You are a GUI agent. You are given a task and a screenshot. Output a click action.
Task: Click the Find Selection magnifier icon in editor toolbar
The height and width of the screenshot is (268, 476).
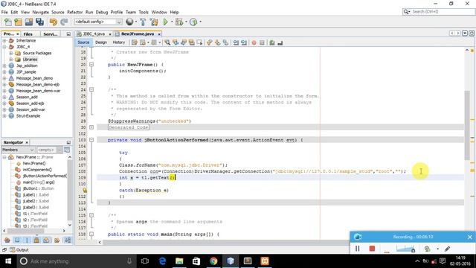point(167,42)
